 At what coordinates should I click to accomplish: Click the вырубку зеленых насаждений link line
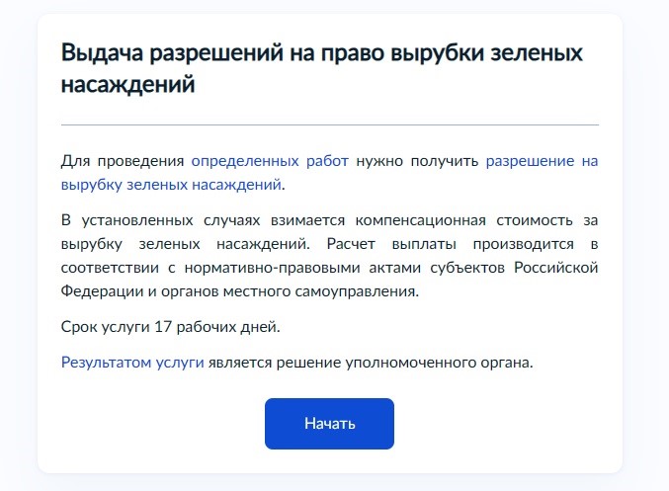[171, 185]
